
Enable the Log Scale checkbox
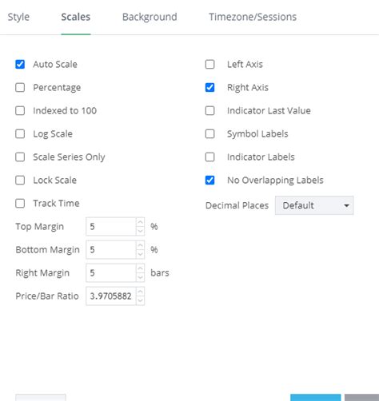pos(20,133)
